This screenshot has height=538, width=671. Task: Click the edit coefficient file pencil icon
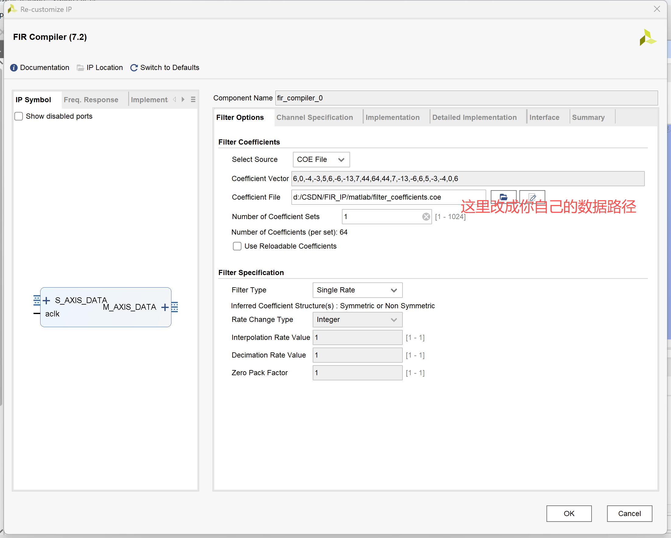click(532, 197)
